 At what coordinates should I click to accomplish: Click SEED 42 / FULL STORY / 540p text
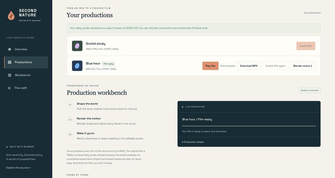tap(101, 69)
